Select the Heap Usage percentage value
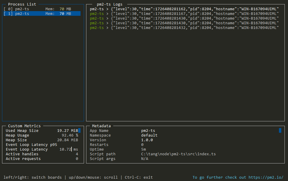Viewport: 288px width, 181px height. tap(70, 135)
